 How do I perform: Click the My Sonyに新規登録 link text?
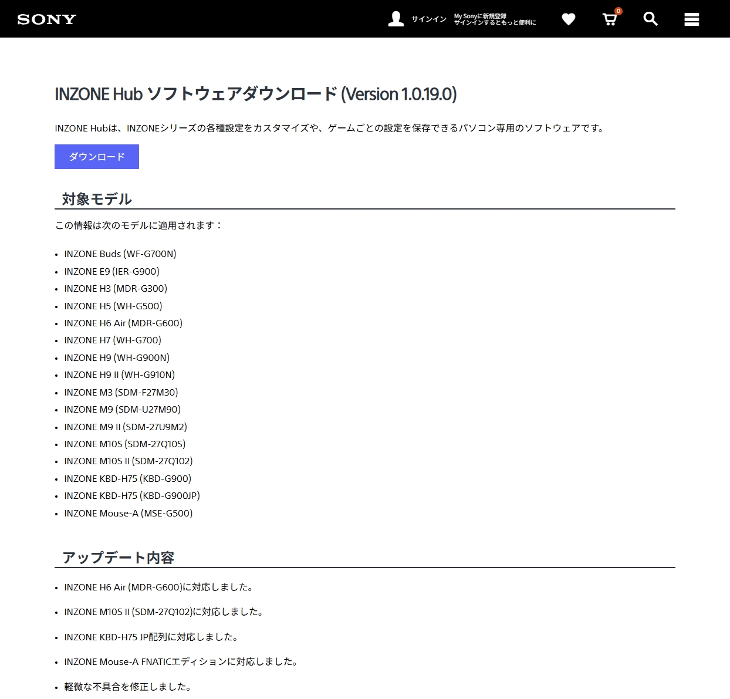480,16
